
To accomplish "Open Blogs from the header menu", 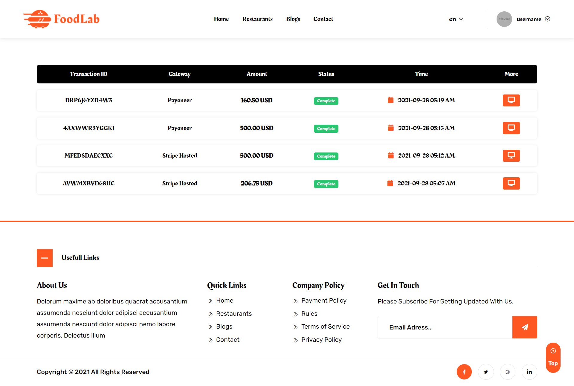I will (293, 19).
